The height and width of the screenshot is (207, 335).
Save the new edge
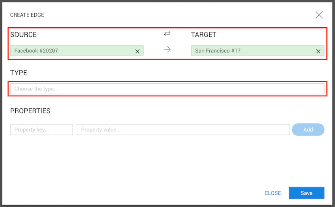click(x=306, y=193)
